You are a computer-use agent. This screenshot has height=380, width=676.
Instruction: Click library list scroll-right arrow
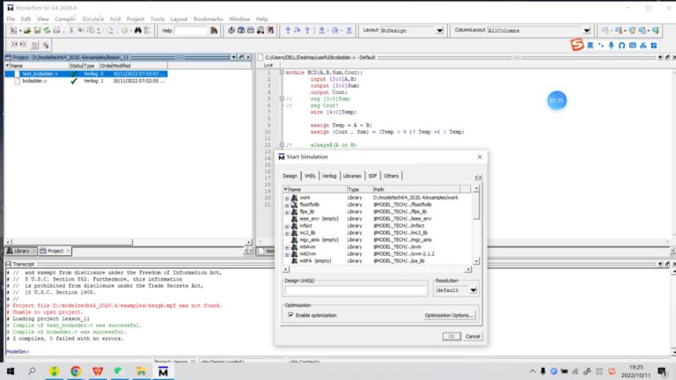tap(468, 269)
